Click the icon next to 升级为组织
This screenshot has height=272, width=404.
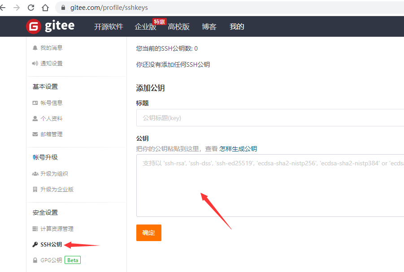(35, 173)
